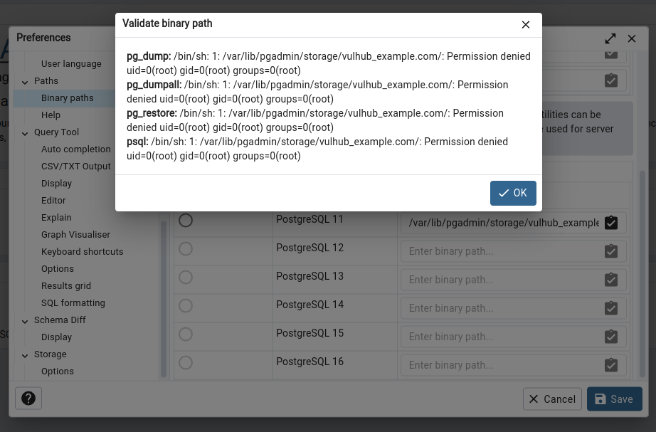Cancel the Preferences changes
This screenshot has height=432, width=656.
pyautogui.click(x=552, y=399)
